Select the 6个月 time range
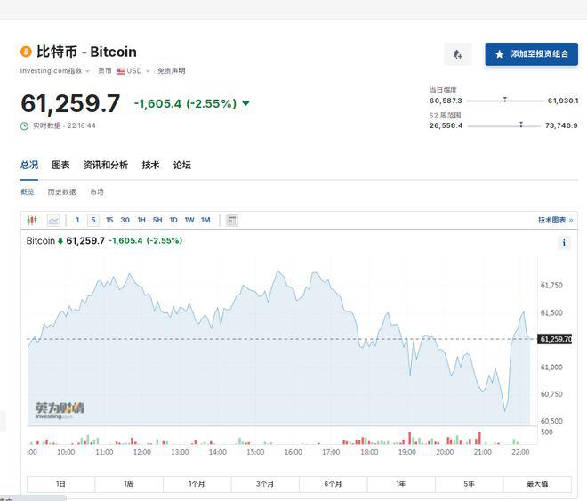The image size is (587, 501). pos(334,484)
